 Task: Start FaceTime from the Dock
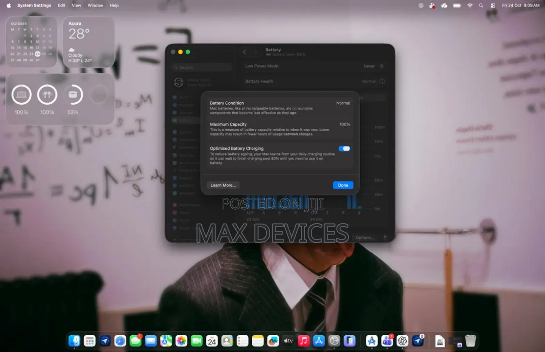tap(197, 340)
